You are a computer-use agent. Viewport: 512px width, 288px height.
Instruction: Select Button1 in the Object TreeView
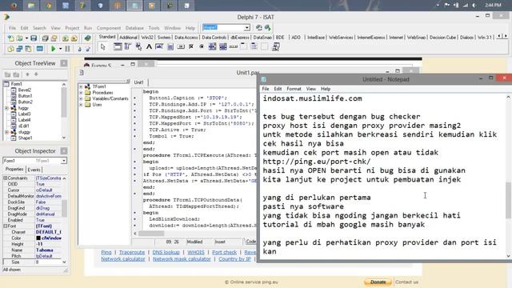coord(25,96)
